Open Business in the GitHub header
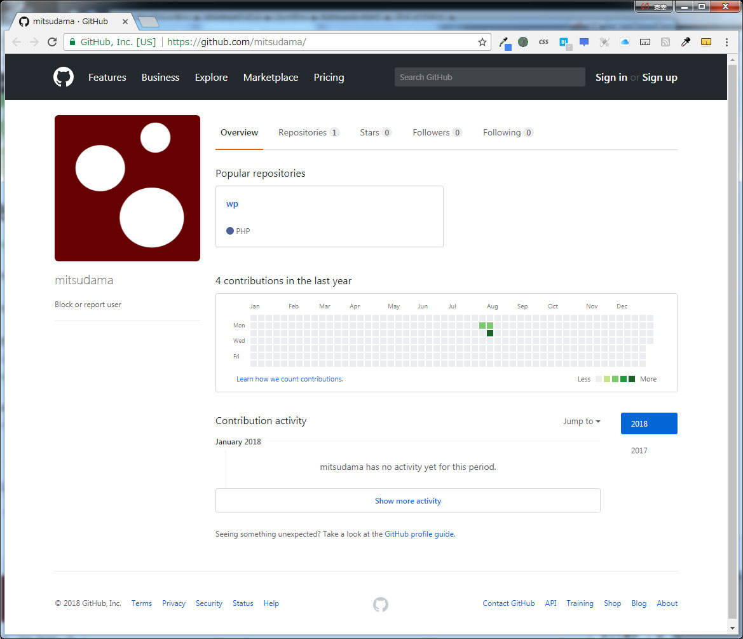 tap(161, 78)
